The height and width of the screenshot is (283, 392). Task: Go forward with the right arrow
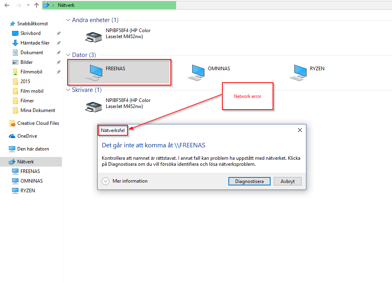tap(19, 5)
